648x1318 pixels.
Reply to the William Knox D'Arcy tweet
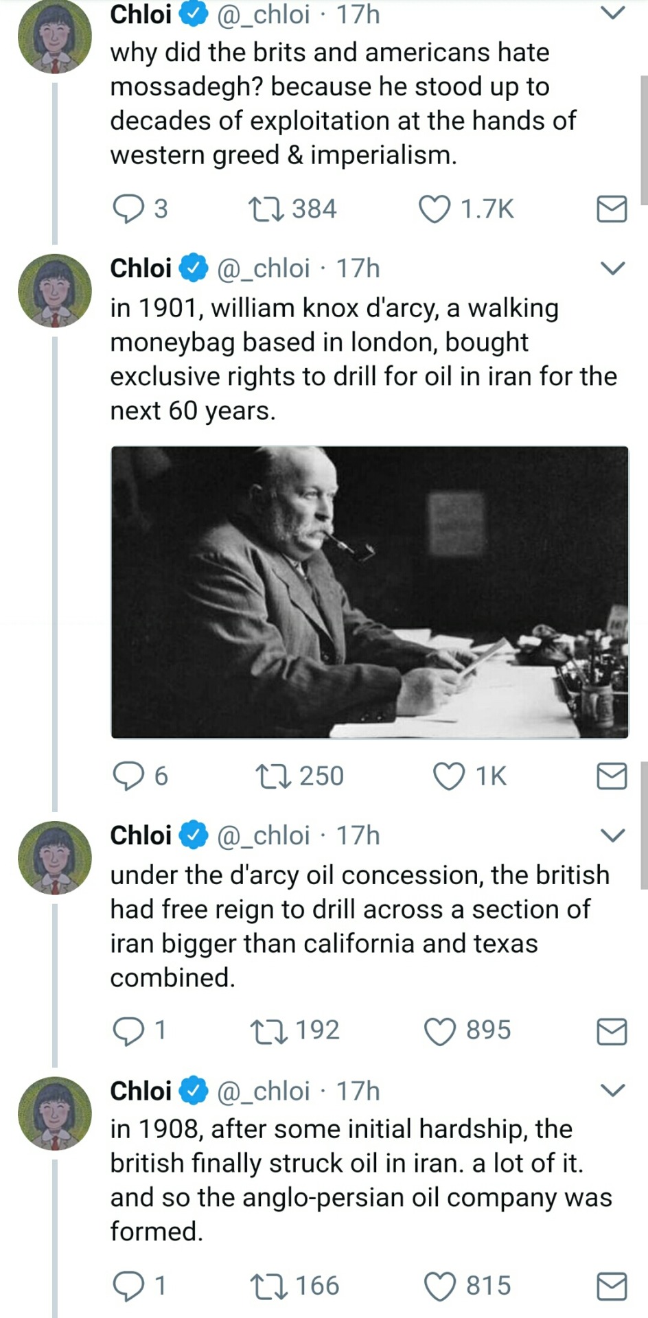pyautogui.click(x=128, y=776)
